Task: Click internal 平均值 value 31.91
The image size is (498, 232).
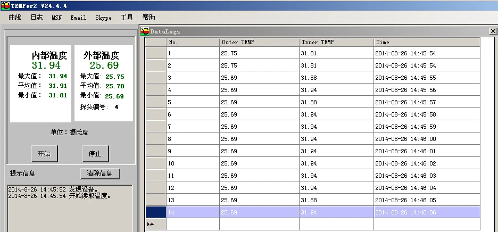Action: tap(58, 86)
